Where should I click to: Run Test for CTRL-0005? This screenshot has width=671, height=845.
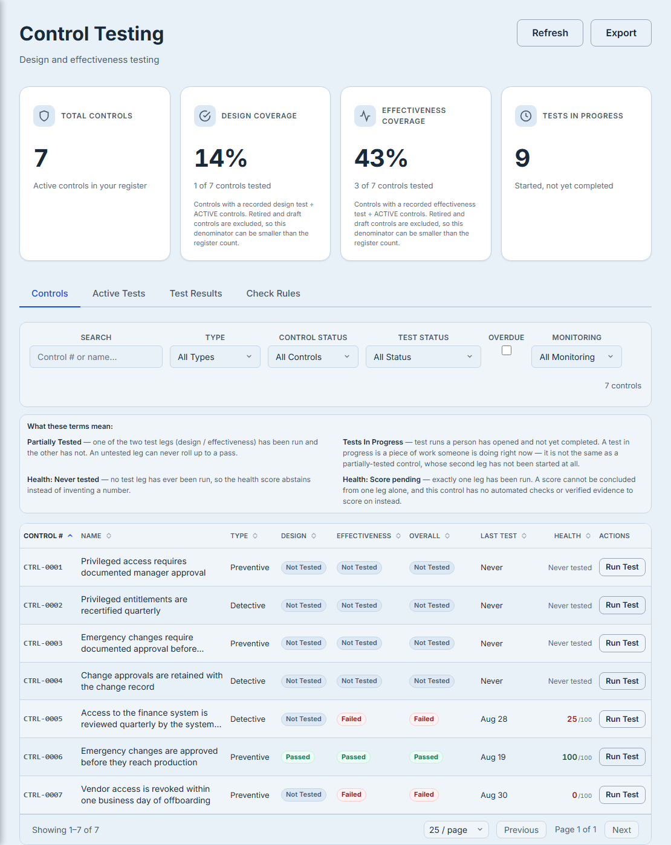click(622, 719)
